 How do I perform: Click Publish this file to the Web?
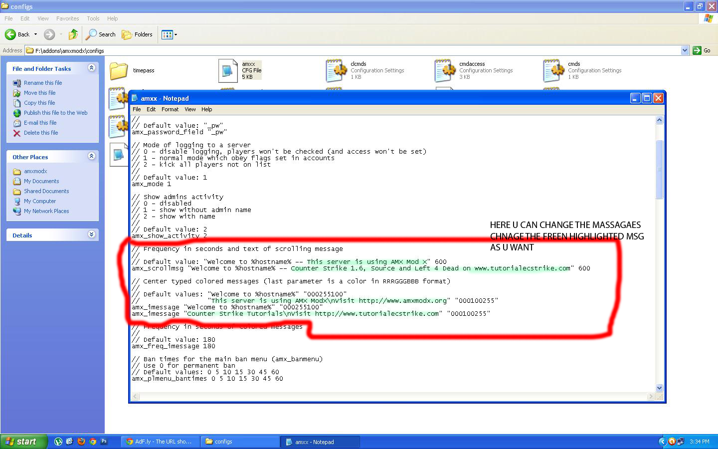(x=56, y=113)
